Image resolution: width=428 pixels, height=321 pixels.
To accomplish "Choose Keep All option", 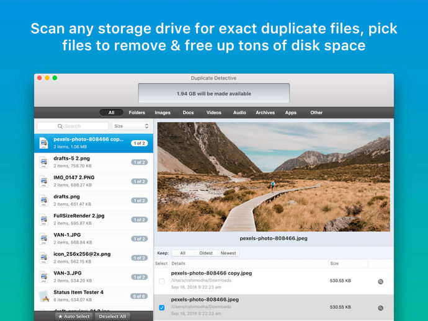I will (183, 253).
